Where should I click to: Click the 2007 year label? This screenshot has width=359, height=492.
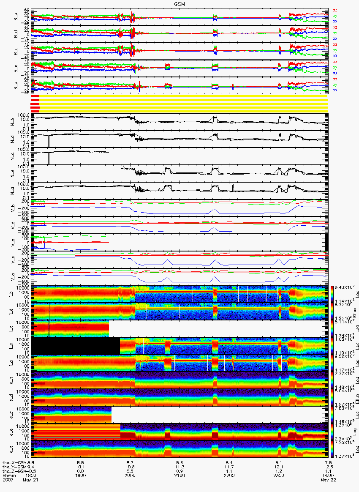coord(8,480)
